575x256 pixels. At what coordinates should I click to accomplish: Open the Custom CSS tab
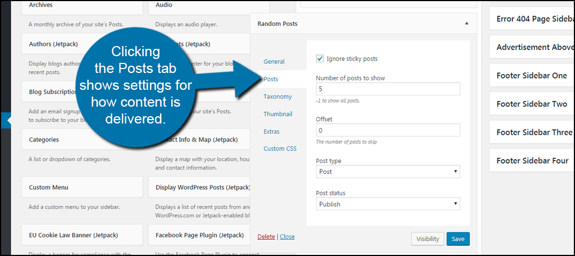(x=280, y=149)
